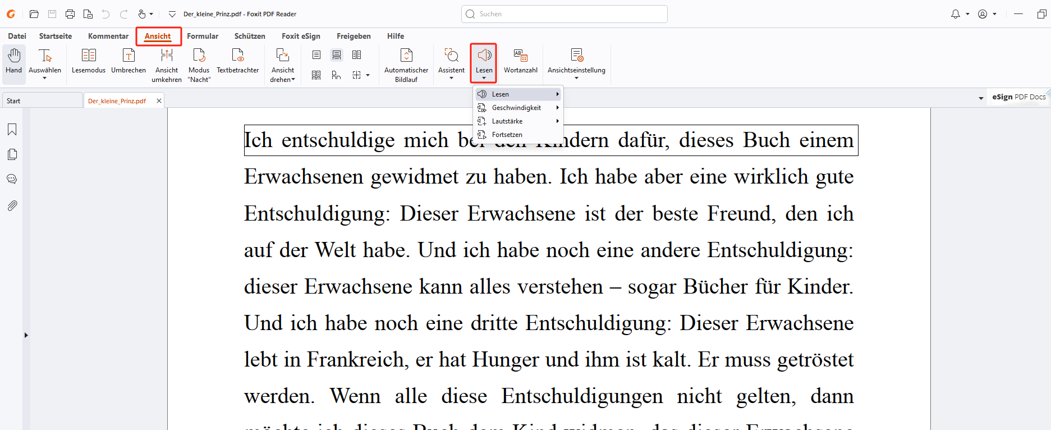This screenshot has height=430, width=1051.
Task: Click the Undo arrow
Action: pyautogui.click(x=105, y=14)
